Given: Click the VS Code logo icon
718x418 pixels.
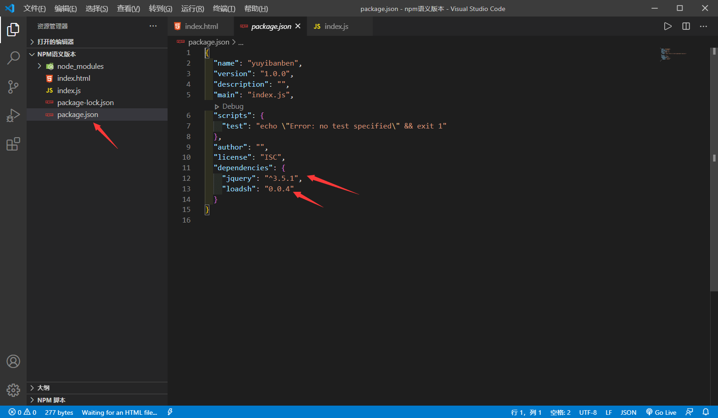Looking at the screenshot, I should 10,8.
